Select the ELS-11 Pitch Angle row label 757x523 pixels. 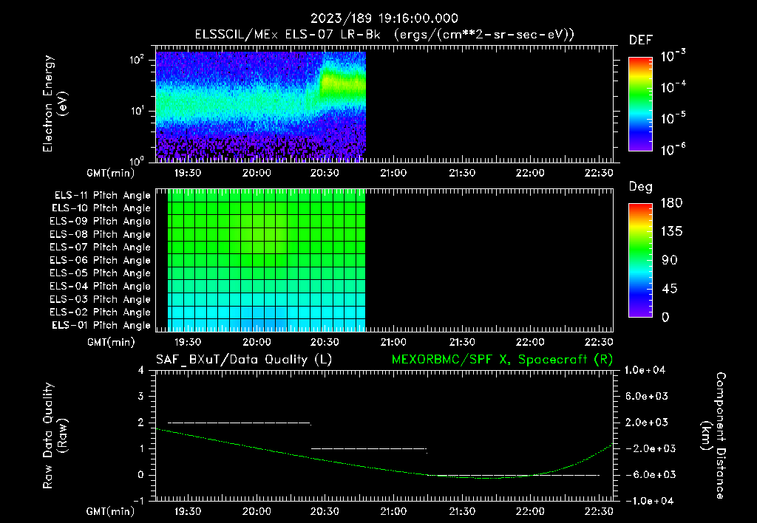(x=102, y=196)
